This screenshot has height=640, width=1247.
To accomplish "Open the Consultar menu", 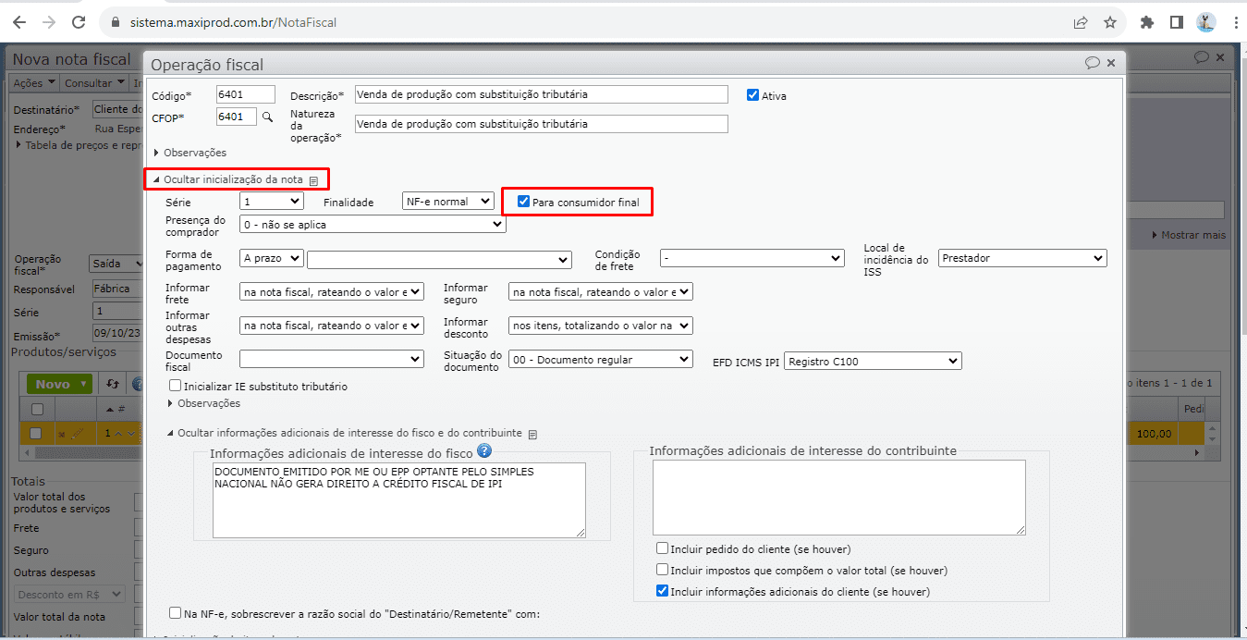I will 94,83.
